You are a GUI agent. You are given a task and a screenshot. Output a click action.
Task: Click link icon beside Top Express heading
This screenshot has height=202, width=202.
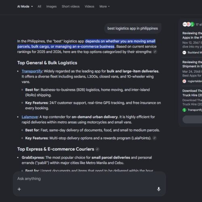click(x=97, y=149)
